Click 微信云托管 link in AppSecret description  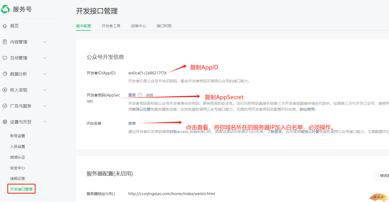click(x=141, y=109)
